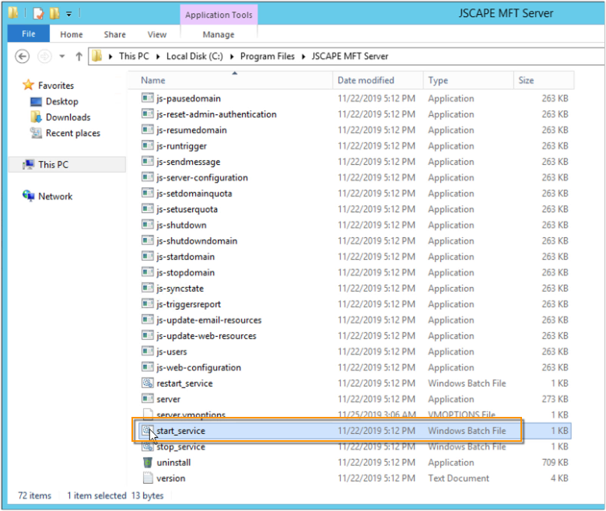
Task: Select the version file name
Action: coord(171,478)
